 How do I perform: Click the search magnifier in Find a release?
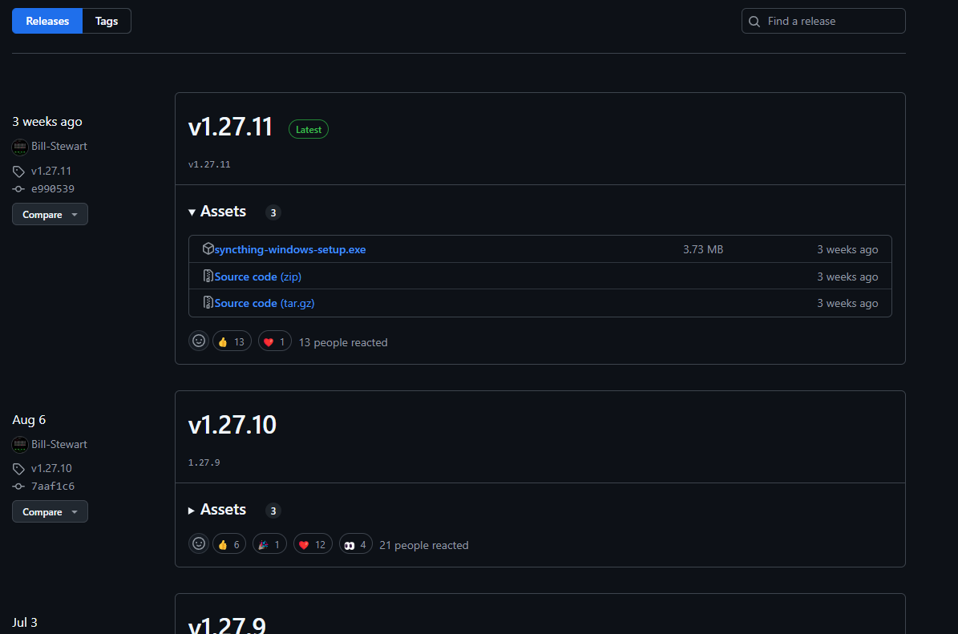[754, 21]
